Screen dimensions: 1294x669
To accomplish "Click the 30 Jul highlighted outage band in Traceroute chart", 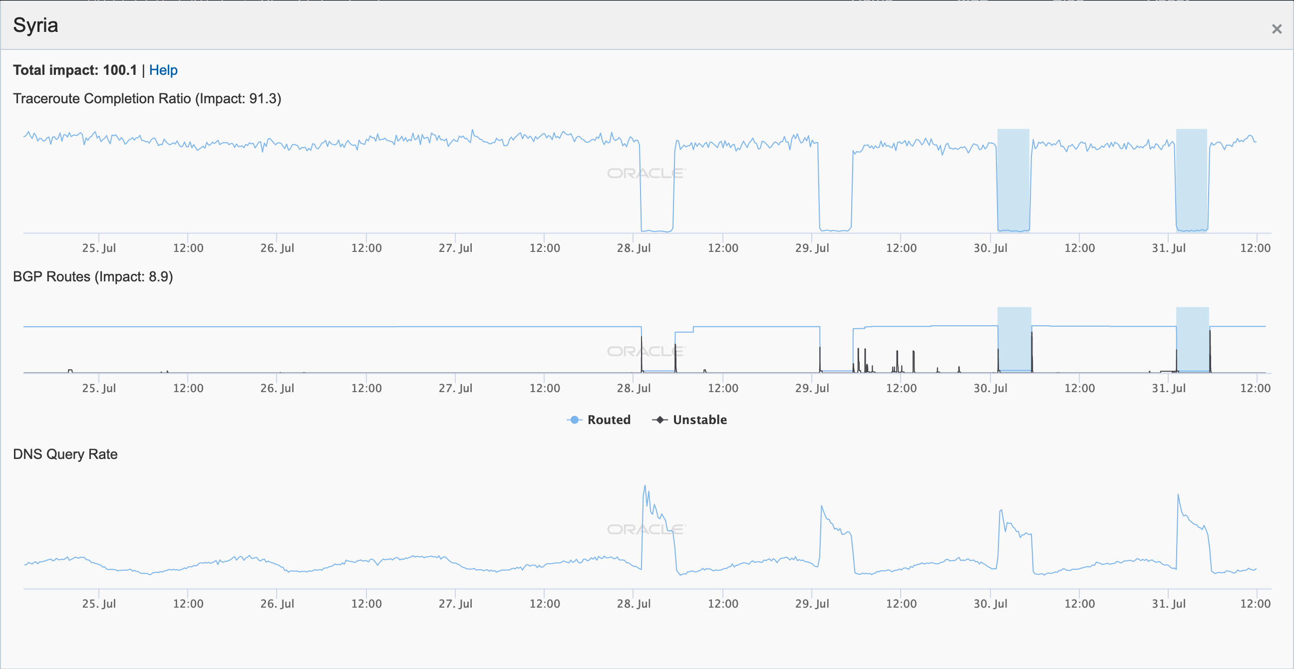I will click(1013, 181).
